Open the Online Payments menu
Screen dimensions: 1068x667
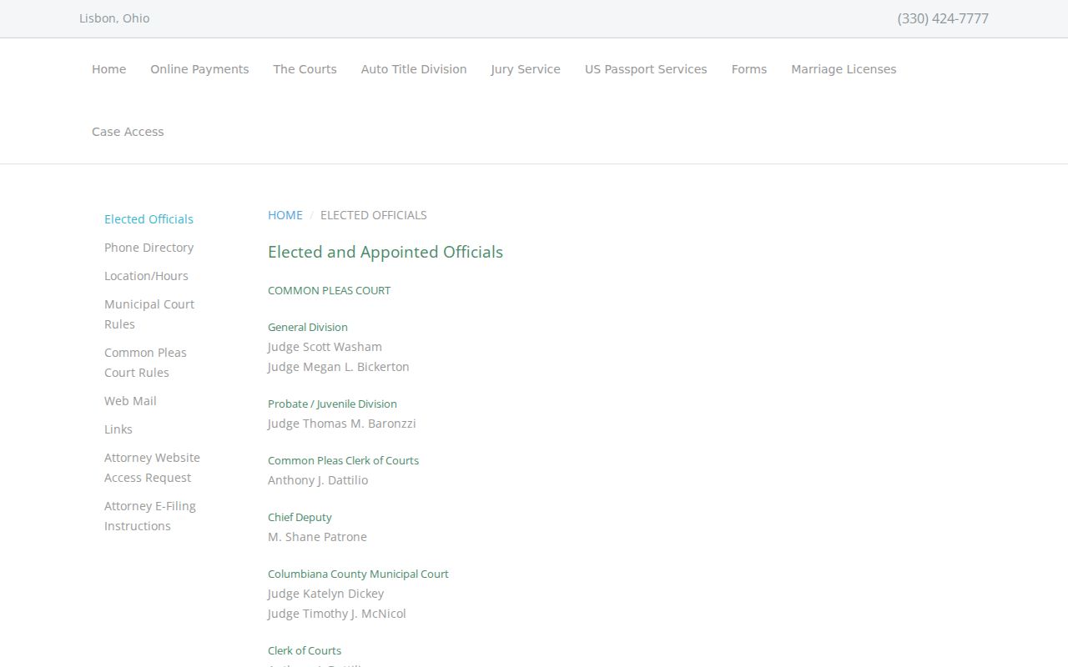coord(199,69)
